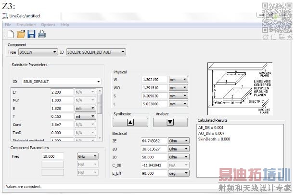Open the Help menu
The height and width of the screenshot is (195, 295).
tap(64, 25)
